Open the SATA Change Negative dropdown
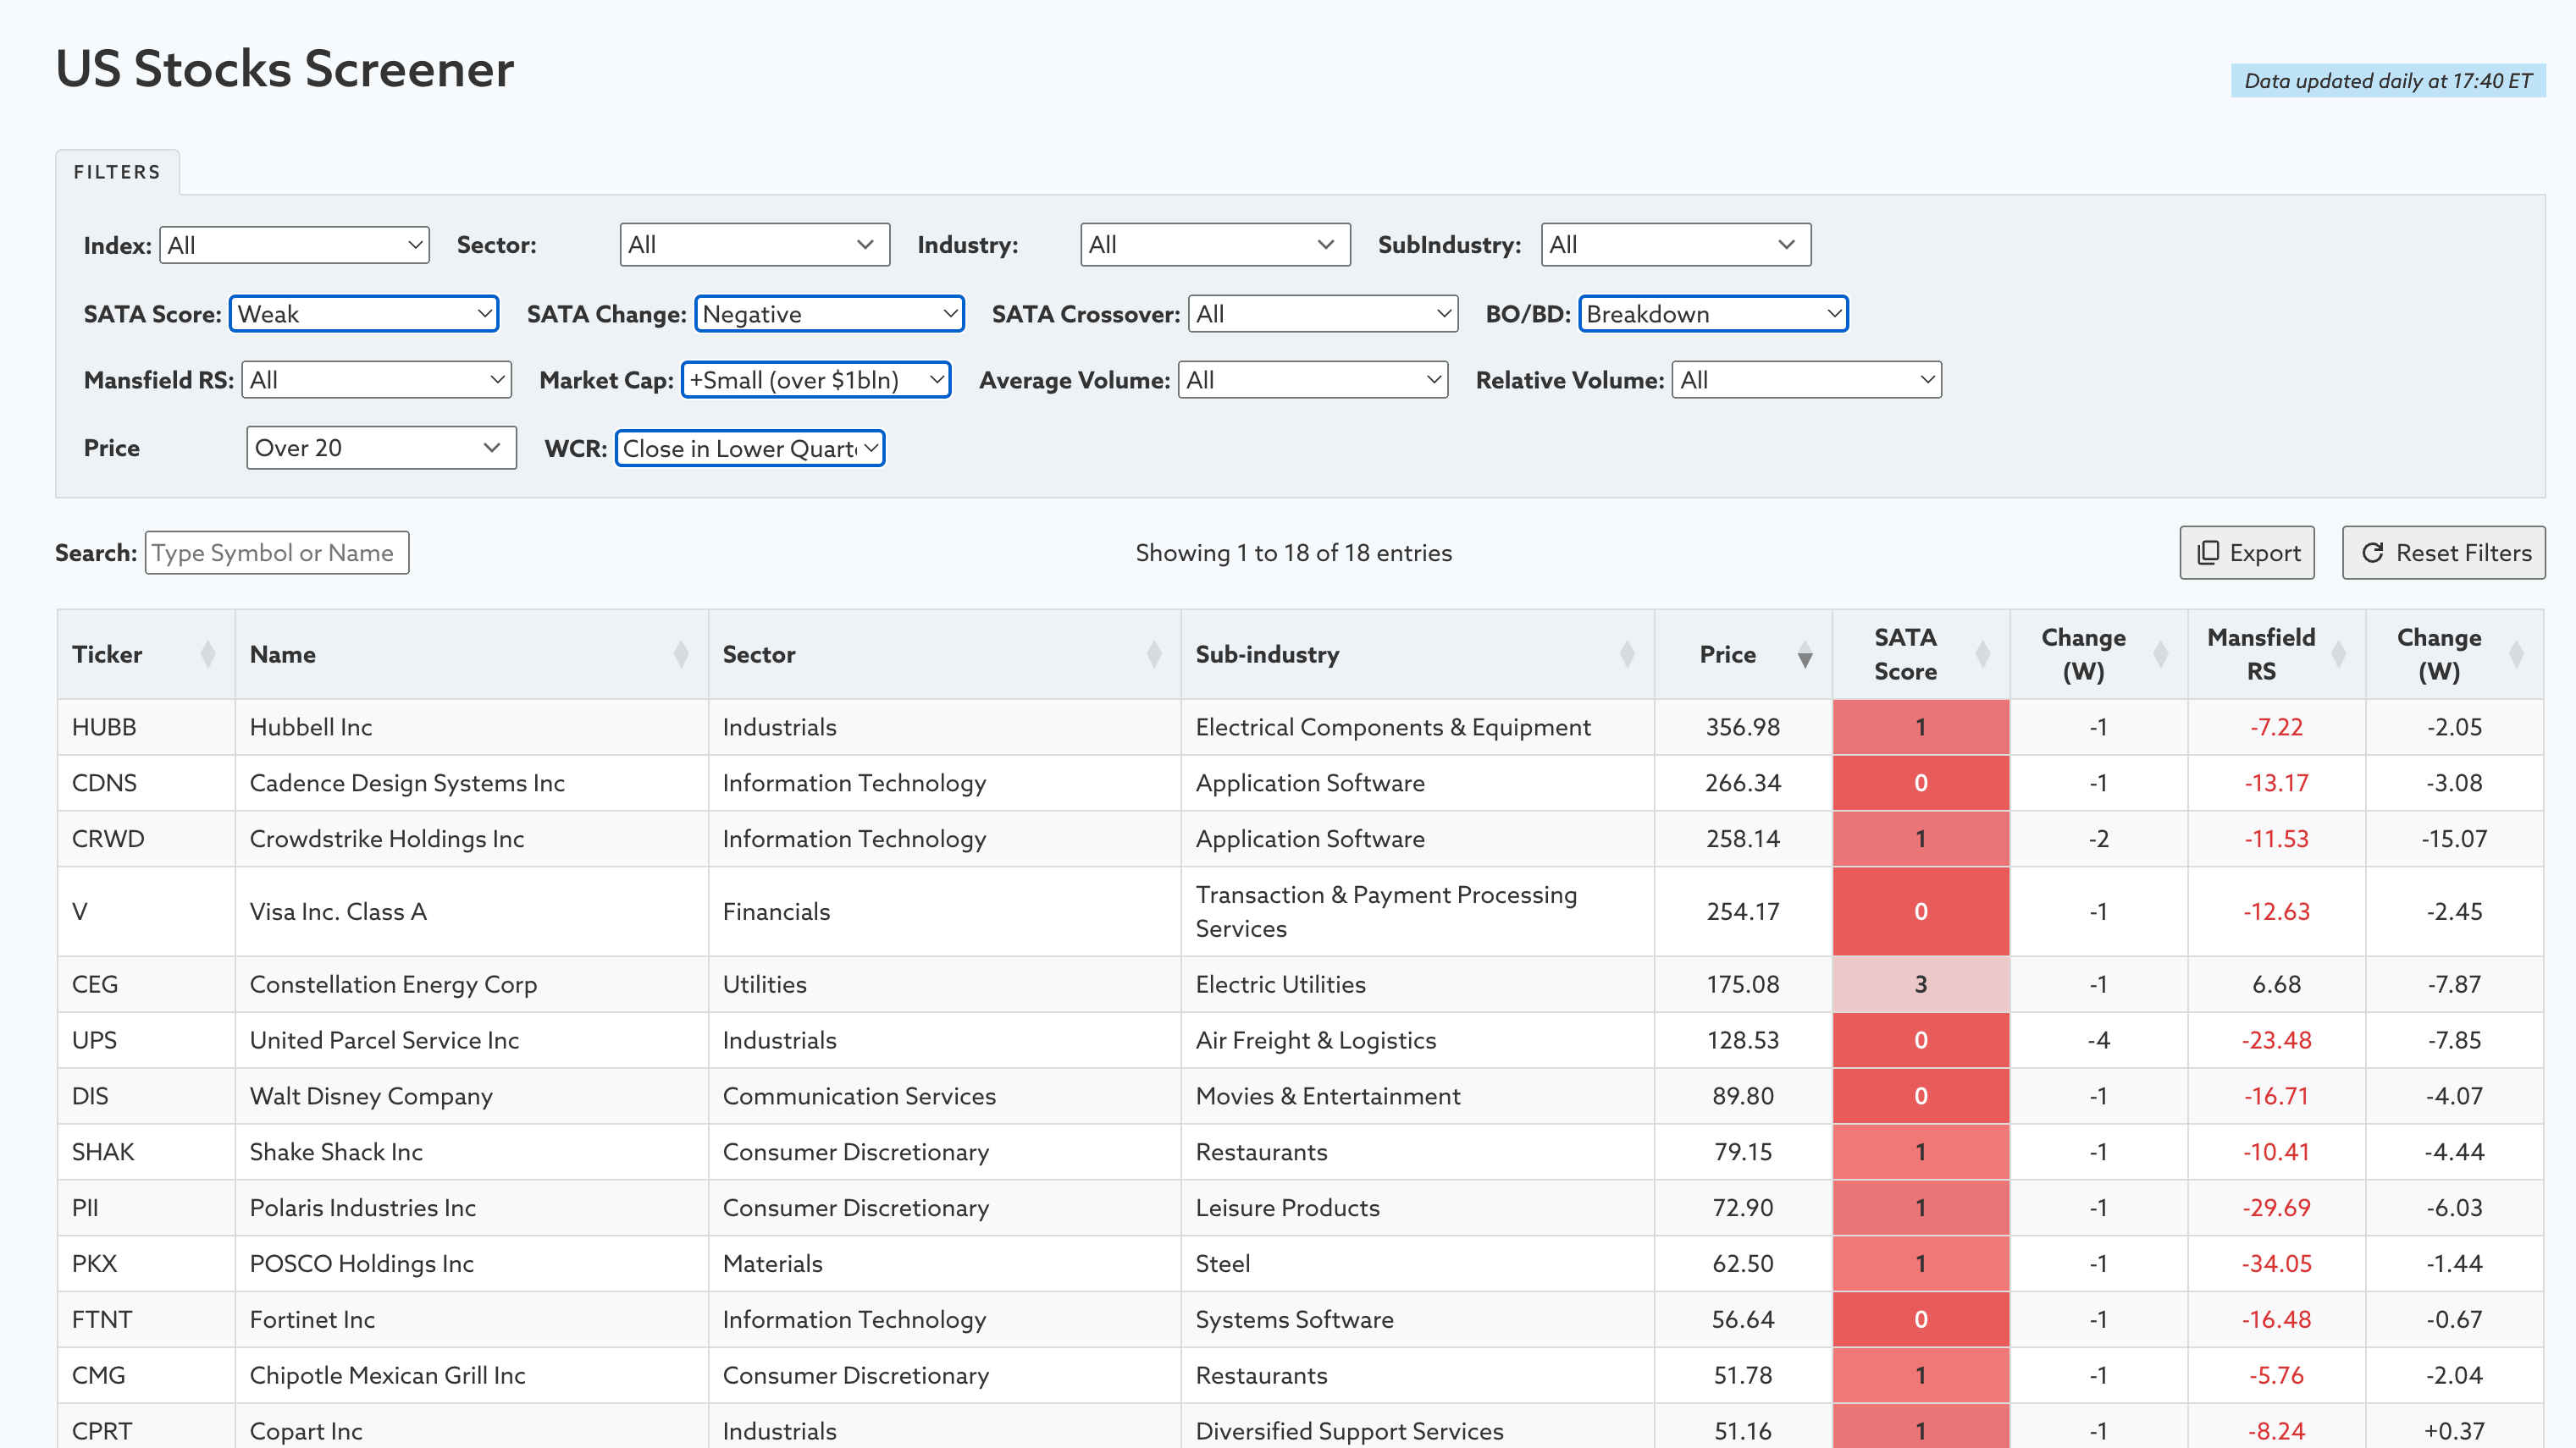Image resolution: width=2576 pixels, height=1448 pixels. (829, 314)
